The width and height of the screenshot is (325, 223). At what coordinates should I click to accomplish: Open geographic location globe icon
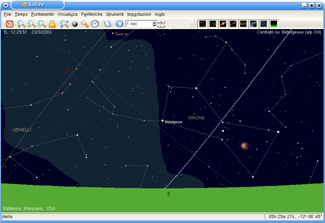[75, 24]
